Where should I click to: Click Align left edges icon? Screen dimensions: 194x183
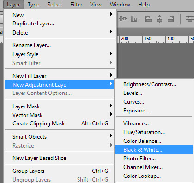coord(148,19)
